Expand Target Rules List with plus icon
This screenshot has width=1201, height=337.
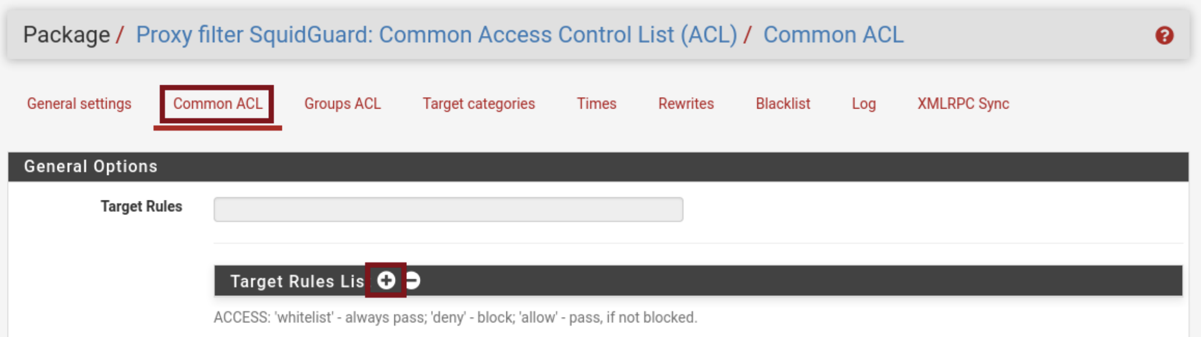pyautogui.click(x=386, y=280)
